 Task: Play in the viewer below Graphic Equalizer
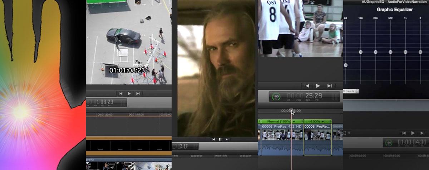[413, 133]
